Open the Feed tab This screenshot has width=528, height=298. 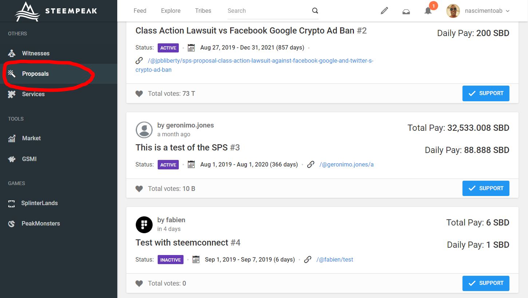pyautogui.click(x=140, y=11)
